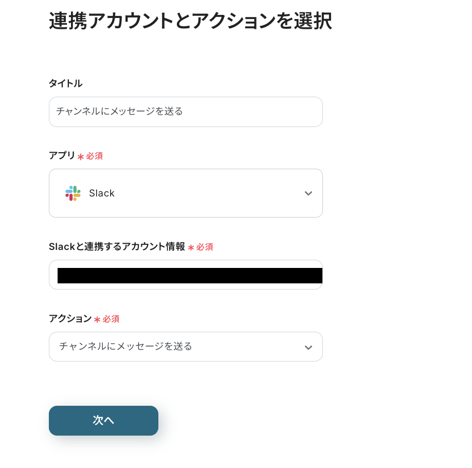Focus the タイトル text input field
The height and width of the screenshot is (468, 472).
pyautogui.click(x=186, y=112)
